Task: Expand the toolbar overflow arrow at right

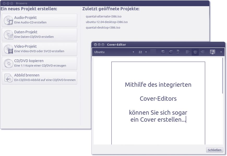Action: 221,52
